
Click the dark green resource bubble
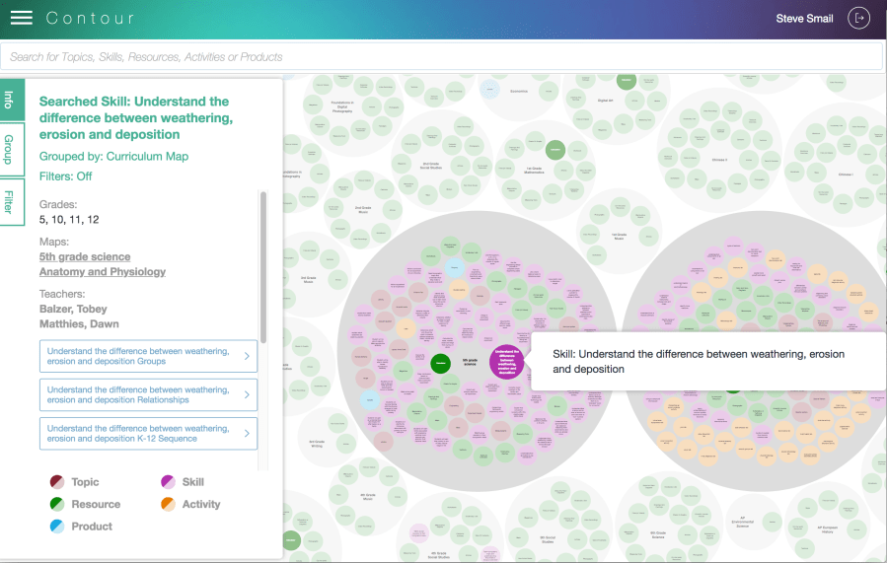tap(441, 363)
